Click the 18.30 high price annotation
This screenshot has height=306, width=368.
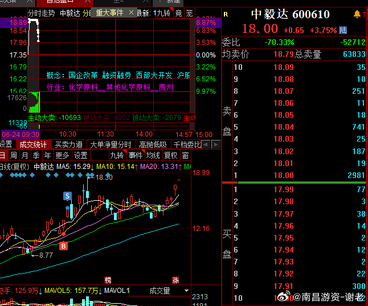pyautogui.click(x=104, y=177)
